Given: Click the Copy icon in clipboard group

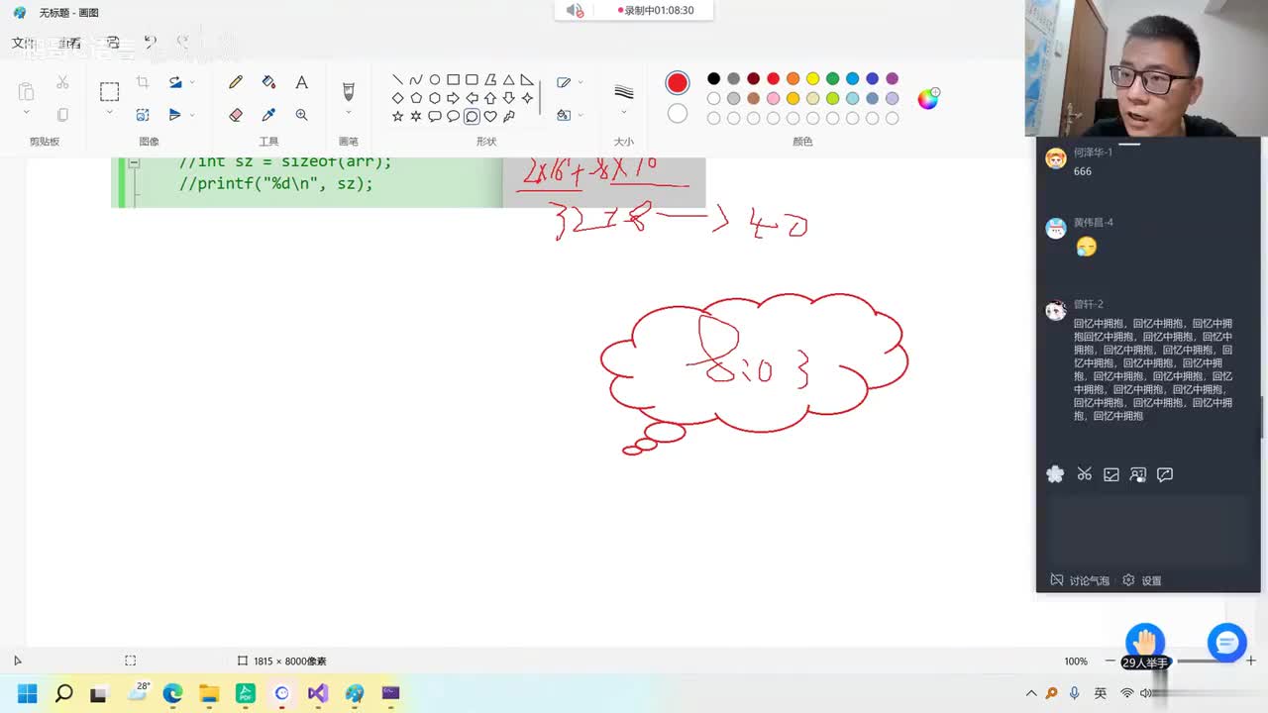Looking at the screenshot, I should coord(62,115).
